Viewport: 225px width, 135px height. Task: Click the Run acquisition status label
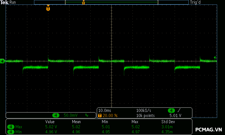13,2
